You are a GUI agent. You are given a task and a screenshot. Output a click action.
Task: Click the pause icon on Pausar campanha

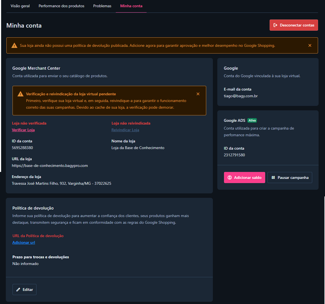pos(273,177)
